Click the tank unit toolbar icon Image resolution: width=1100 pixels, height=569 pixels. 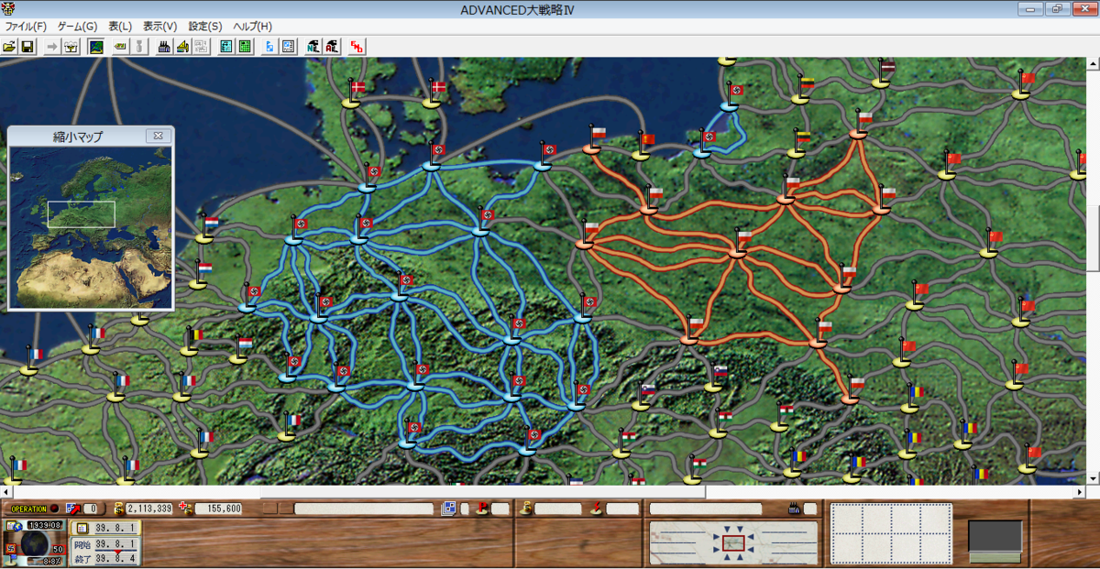(x=119, y=46)
